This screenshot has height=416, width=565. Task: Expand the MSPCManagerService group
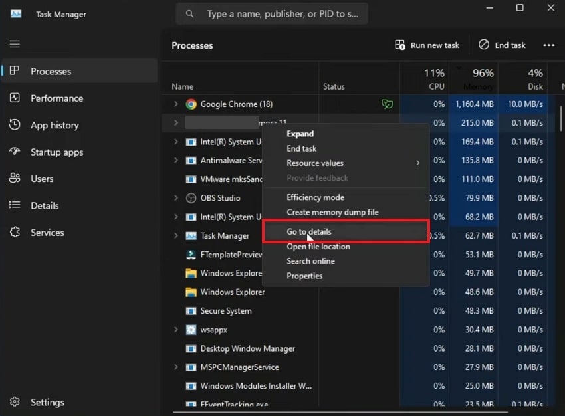[x=176, y=367]
